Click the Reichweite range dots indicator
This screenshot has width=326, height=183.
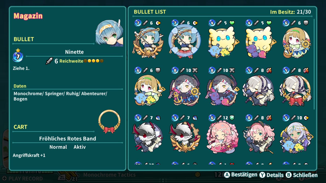click(93, 61)
